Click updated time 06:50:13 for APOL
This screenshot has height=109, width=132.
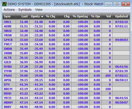(x=122, y=80)
